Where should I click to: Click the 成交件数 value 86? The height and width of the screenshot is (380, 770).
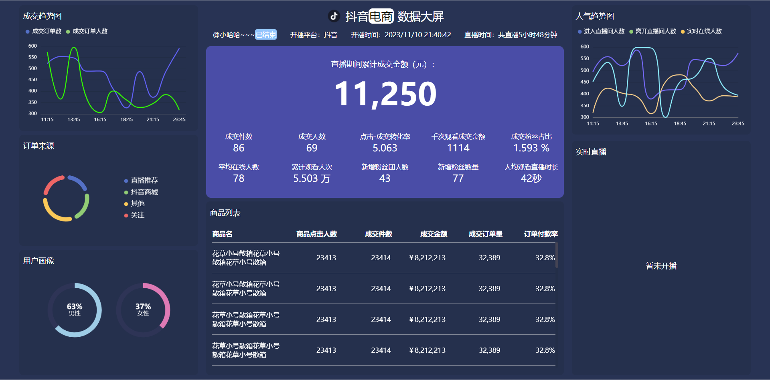point(239,148)
